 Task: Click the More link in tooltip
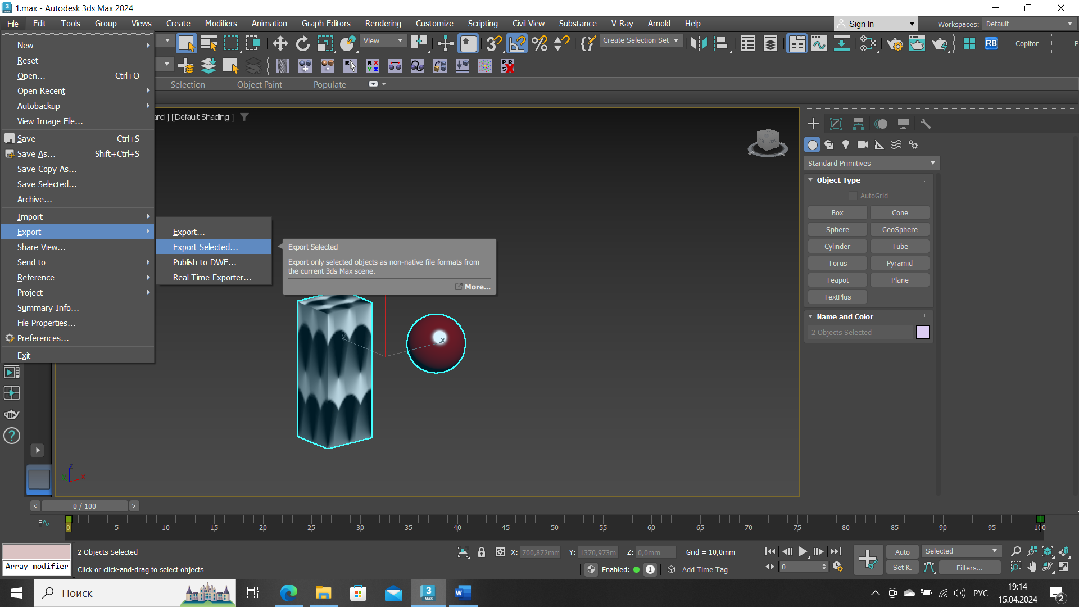pos(477,287)
